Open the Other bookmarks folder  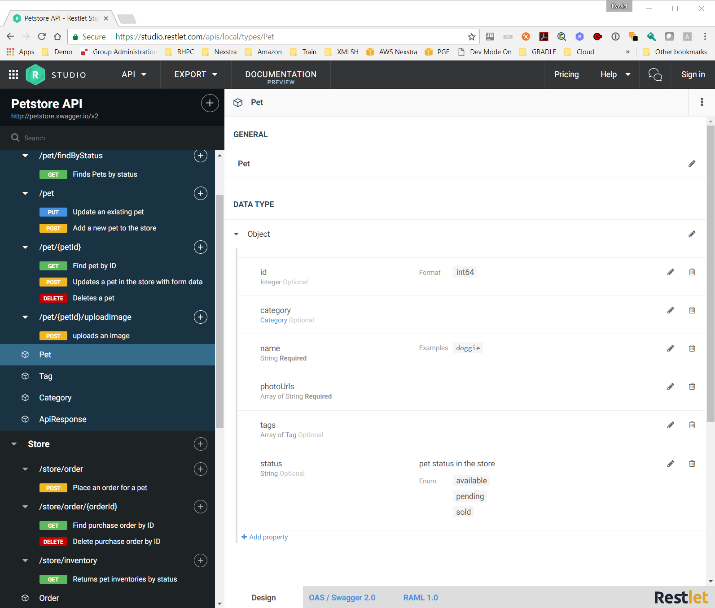675,52
